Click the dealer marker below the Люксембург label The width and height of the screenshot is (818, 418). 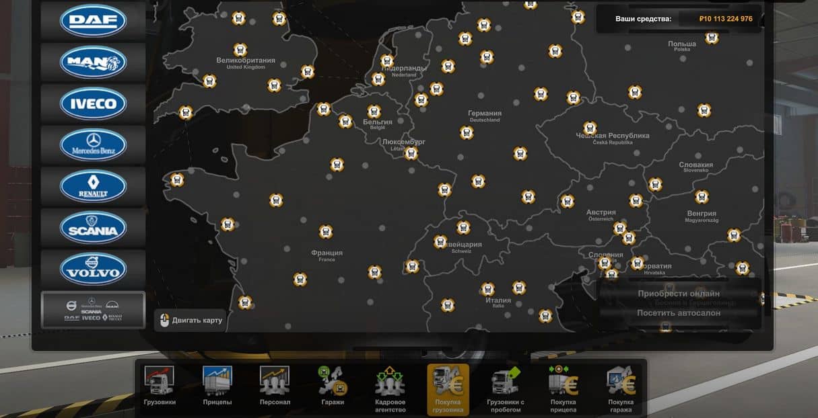pyautogui.click(x=411, y=153)
